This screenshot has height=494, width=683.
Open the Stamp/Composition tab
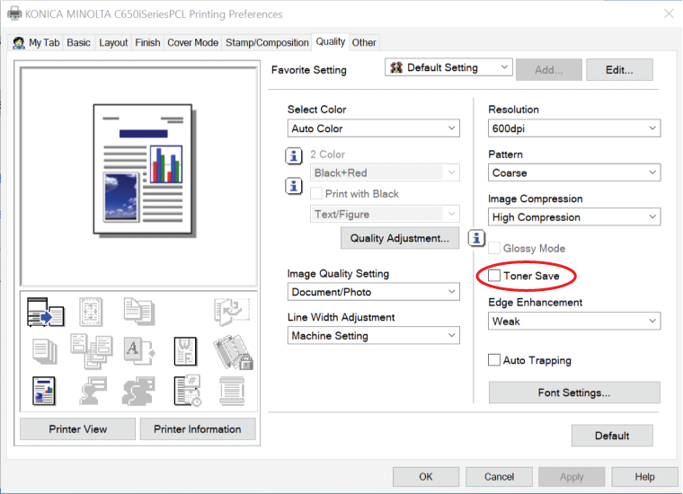point(267,42)
